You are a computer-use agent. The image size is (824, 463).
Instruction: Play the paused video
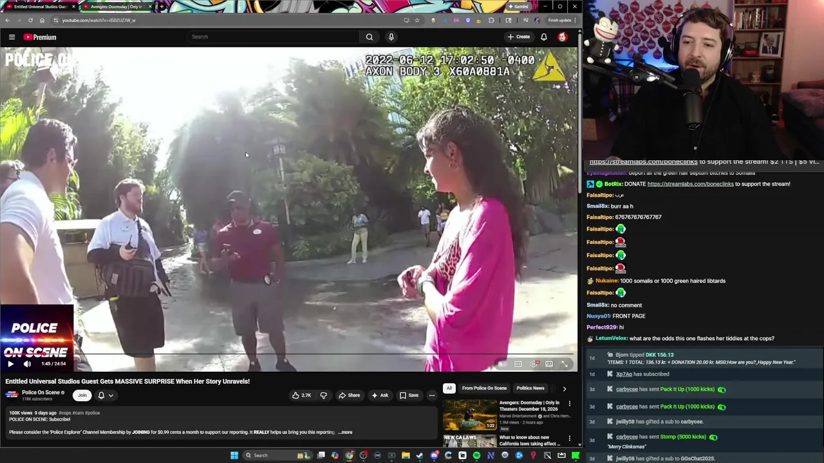(10, 364)
